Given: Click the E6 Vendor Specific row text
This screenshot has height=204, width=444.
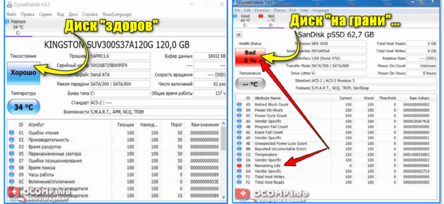Looking at the screenshot, I should [x=268, y=160].
